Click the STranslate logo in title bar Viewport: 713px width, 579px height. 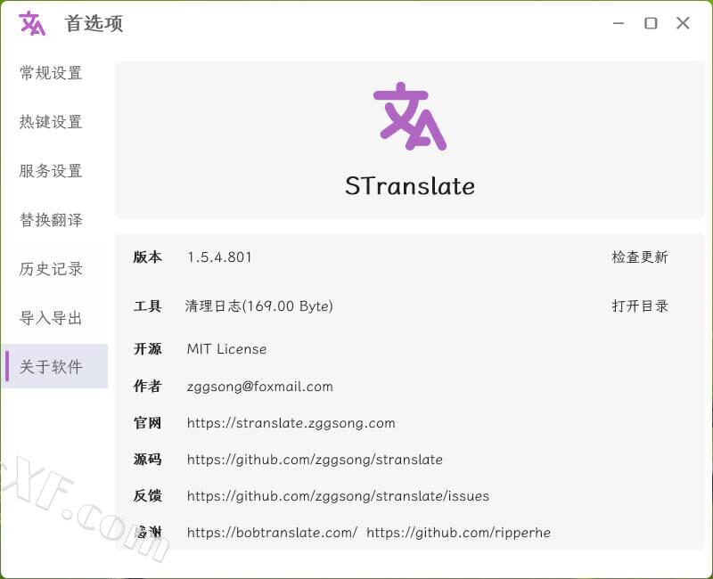pos(32,23)
